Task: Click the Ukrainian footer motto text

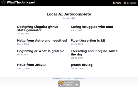Action: point(69,79)
